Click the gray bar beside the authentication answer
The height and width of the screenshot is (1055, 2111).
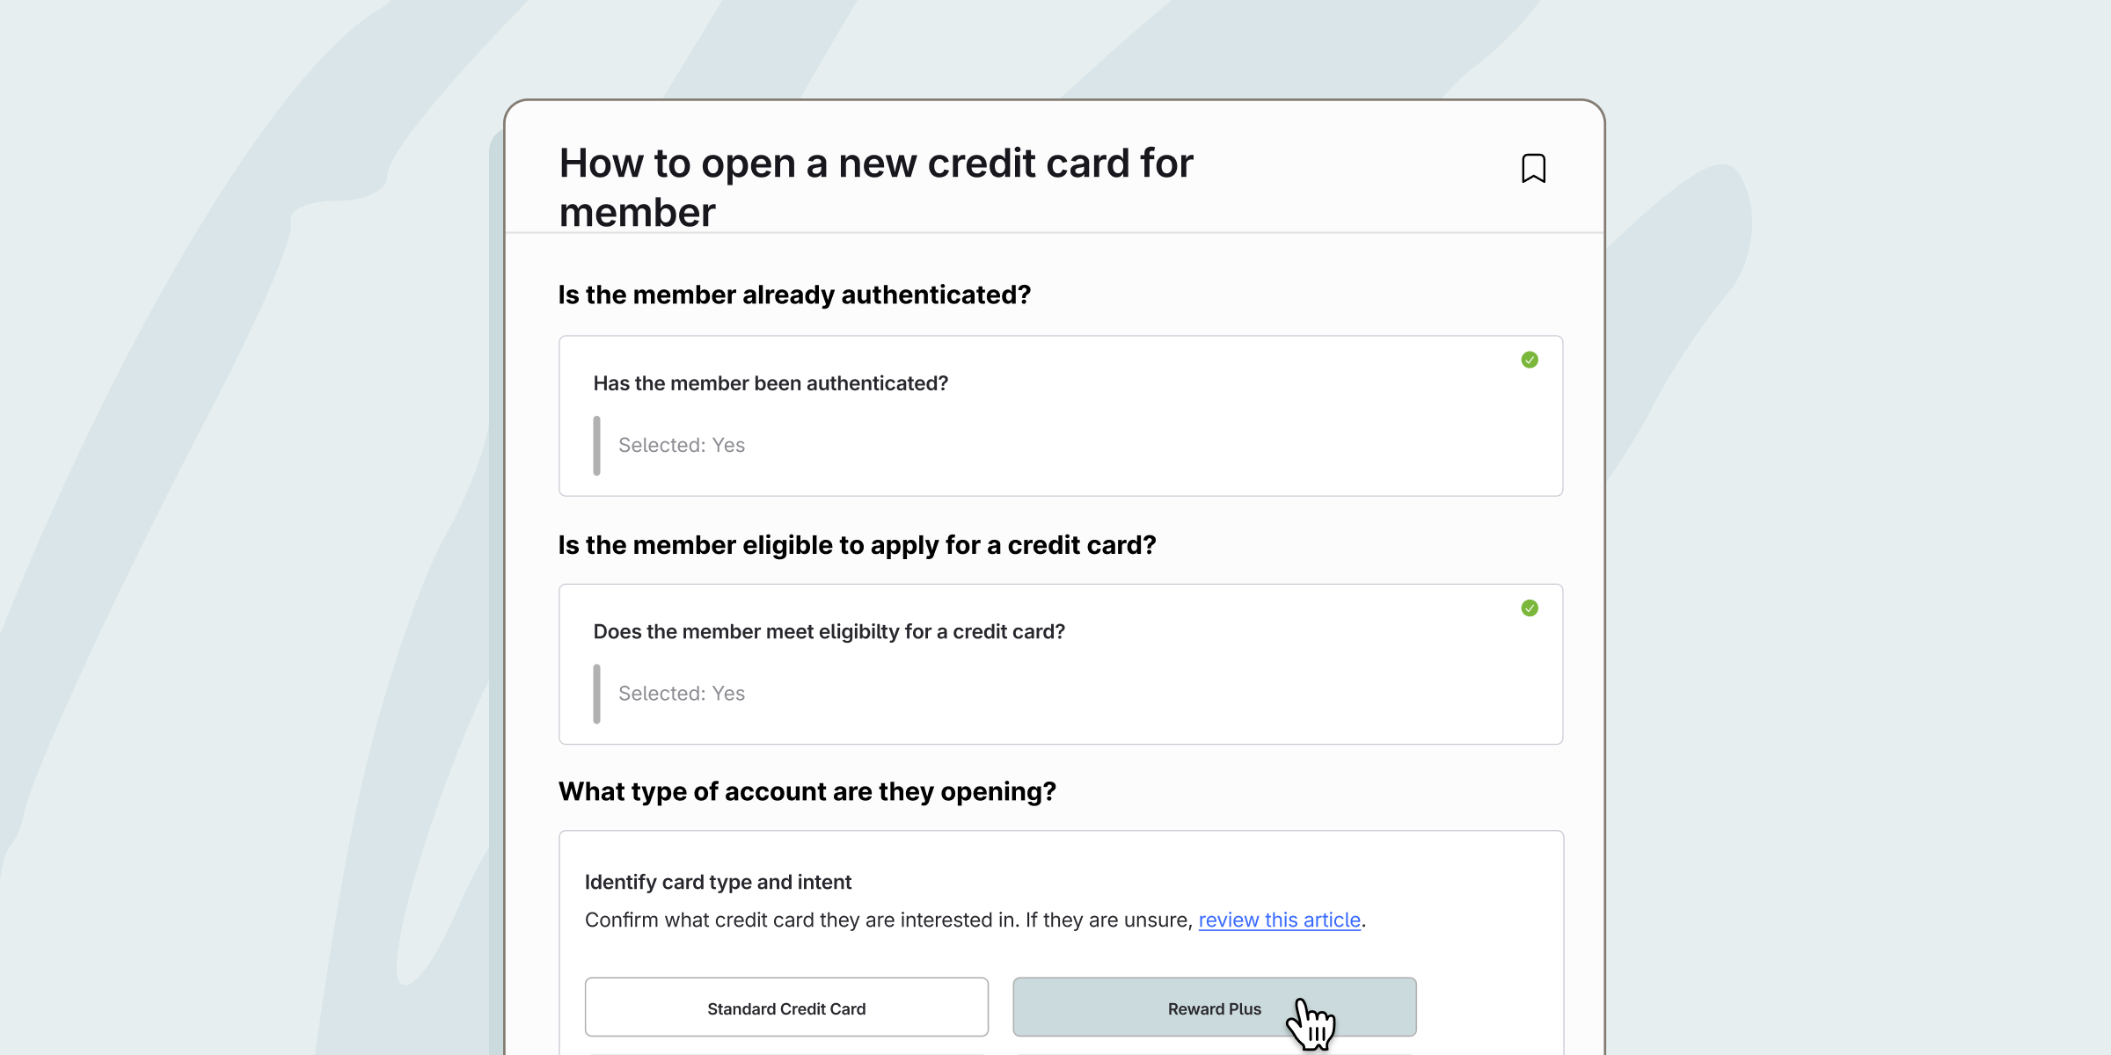click(x=596, y=446)
